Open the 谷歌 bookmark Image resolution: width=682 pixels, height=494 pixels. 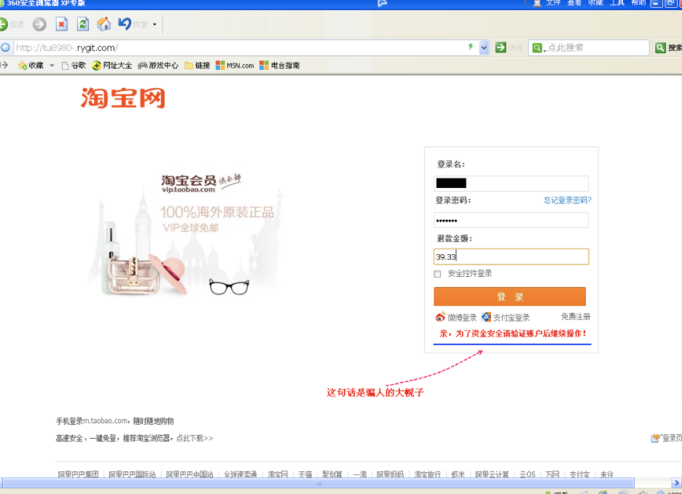point(74,66)
